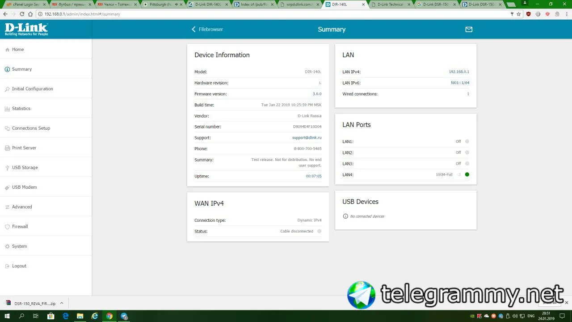The height and width of the screenshot is (322, 572).
Task: Click the Dynamic IPv4 connection type
Action: [x=309, y=220]
